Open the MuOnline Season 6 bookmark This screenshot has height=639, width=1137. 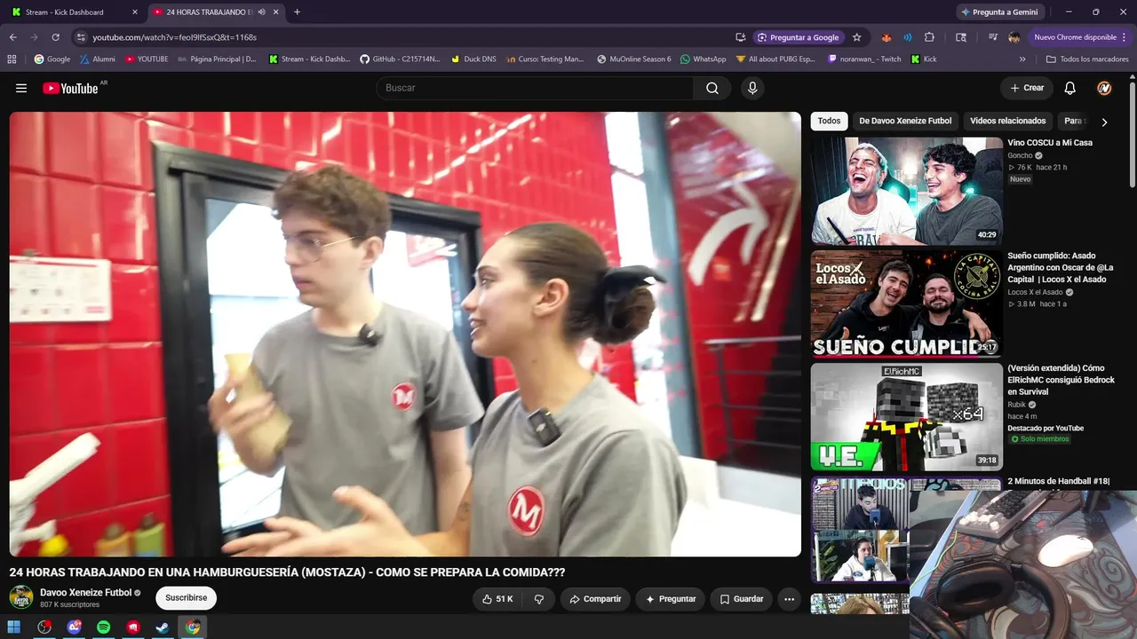pos(634,59)
